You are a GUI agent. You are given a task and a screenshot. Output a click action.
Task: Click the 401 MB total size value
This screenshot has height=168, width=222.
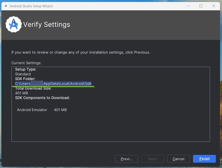pyautogui.click(x=21, y=93)
